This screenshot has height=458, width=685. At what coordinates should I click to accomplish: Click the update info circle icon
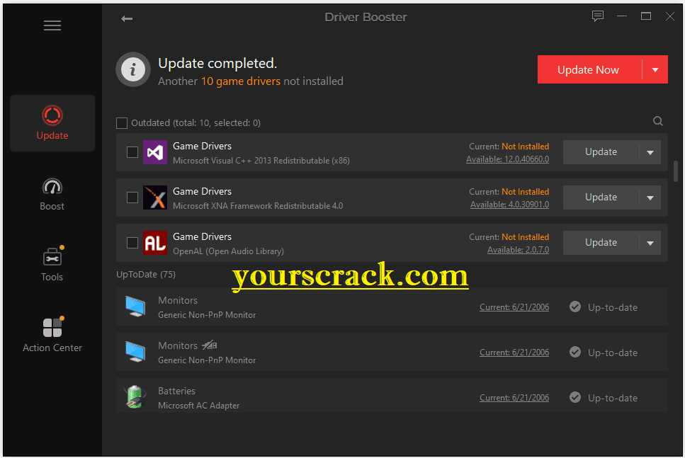[x=133, y=69]
